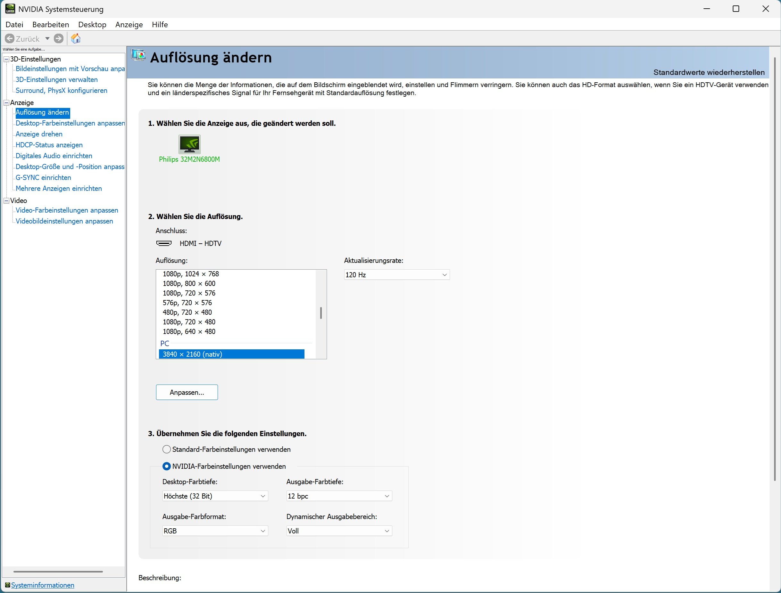Click the resolution list scrollbar thumb
Image resolution: width=781 pixels, height=593 pixels.
(321, 313)
